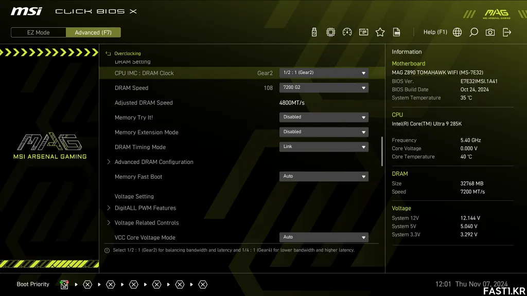The height and width of the screenshot is (296, 527).
Task: Click the MSI logo in the header
Action: pos(26,11)
